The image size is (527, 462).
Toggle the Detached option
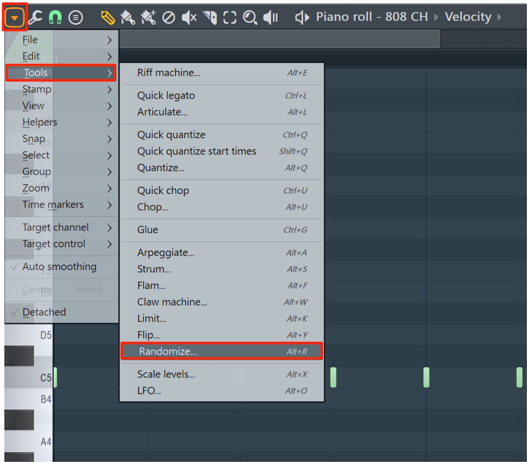61,312
